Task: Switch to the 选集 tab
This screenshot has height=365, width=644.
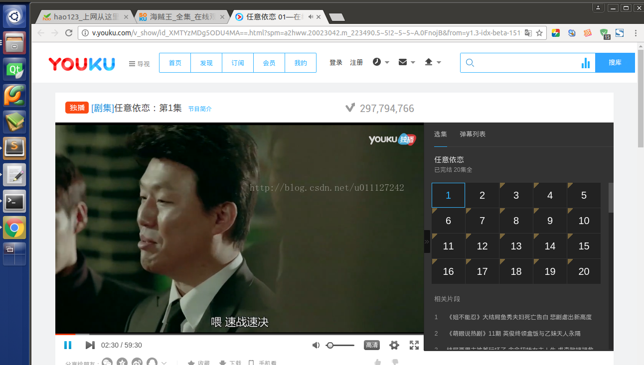Action: (x=441, y=134)
